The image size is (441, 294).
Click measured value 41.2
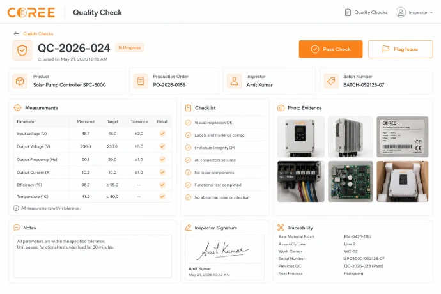86,197
